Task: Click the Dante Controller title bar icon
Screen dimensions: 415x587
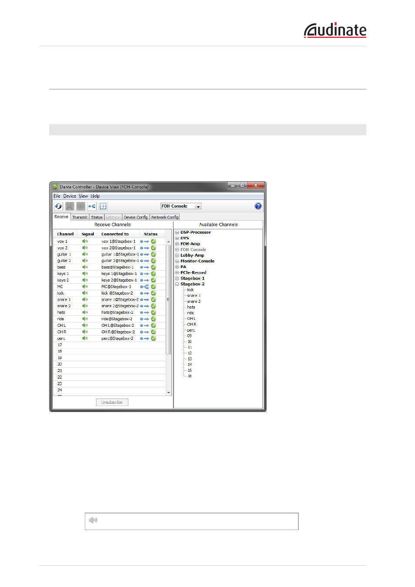Action: [55, 187]
